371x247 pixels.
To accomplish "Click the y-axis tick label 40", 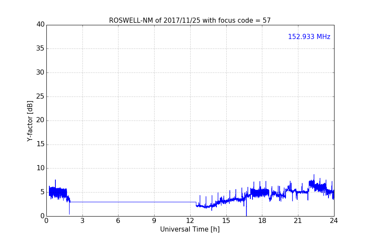I will click(40, 24).
